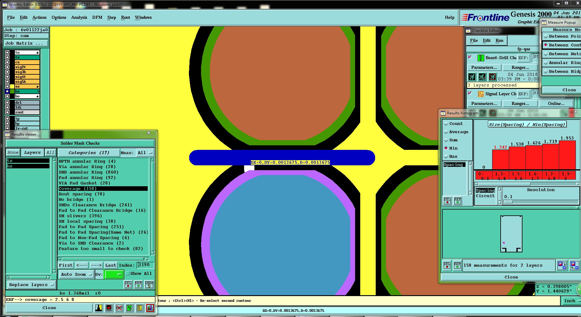Open the Analysis menu

[79, 17]
